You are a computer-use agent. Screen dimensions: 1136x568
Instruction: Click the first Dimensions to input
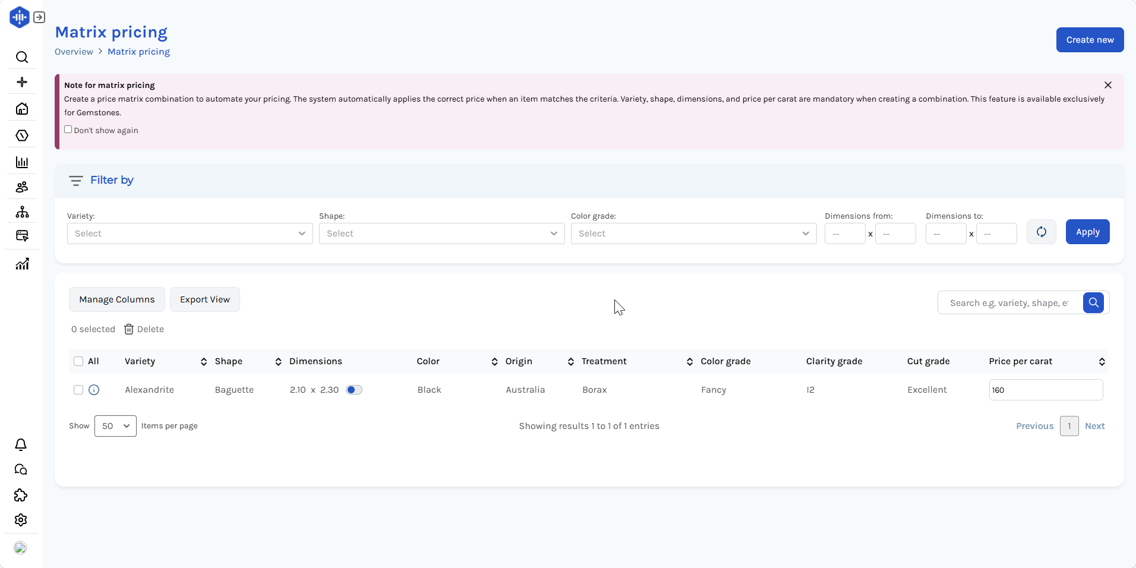(x=946, y=233)
